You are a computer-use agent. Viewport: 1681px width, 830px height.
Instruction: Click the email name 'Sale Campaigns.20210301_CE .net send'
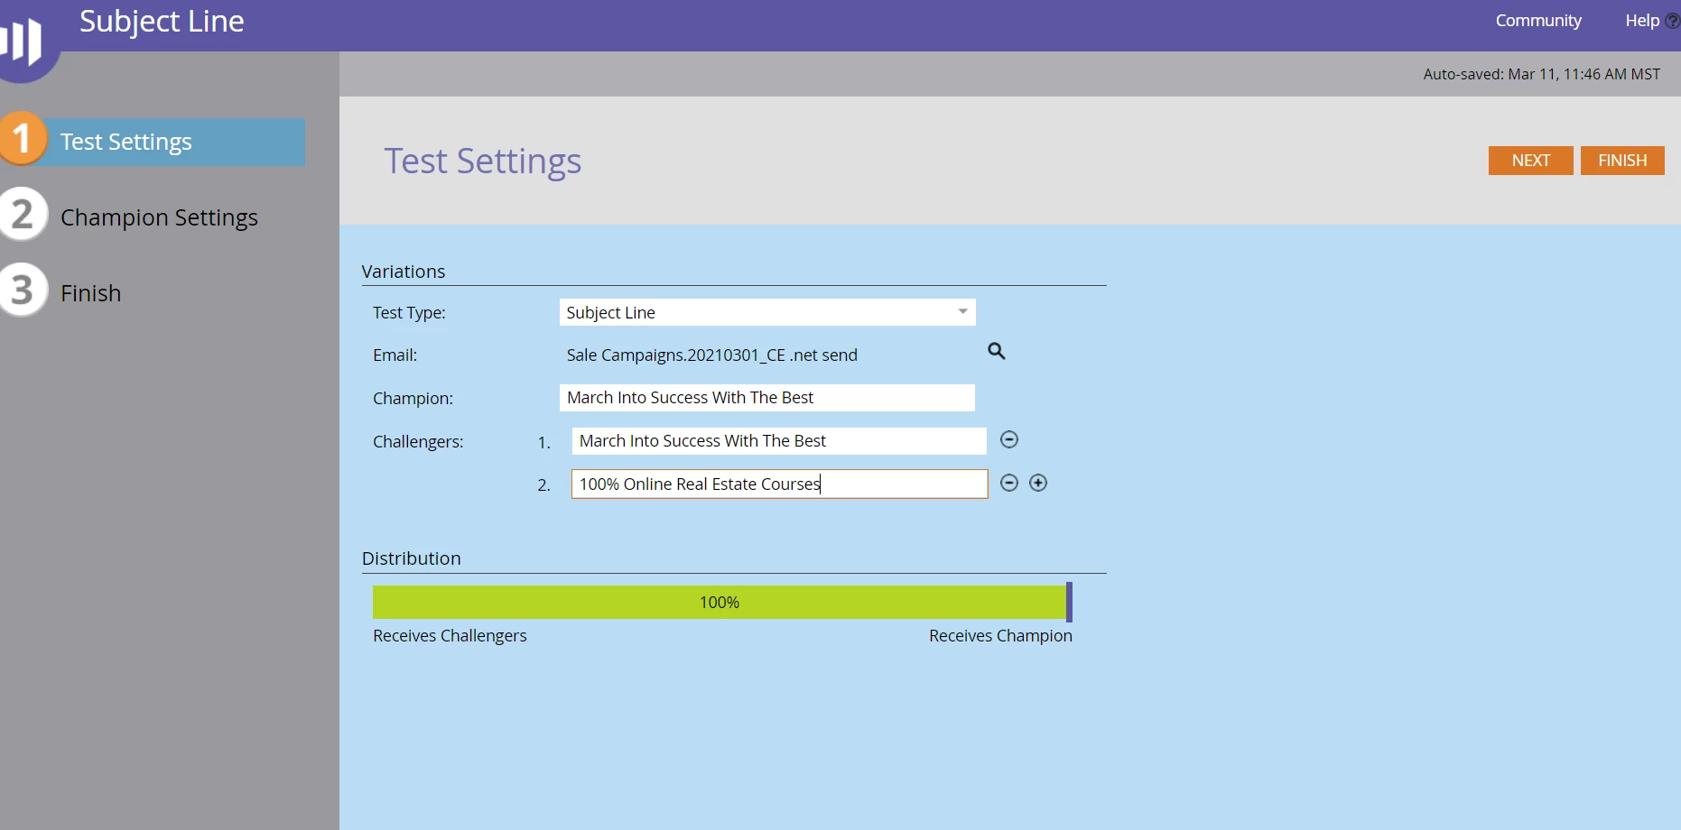(711, 355)
